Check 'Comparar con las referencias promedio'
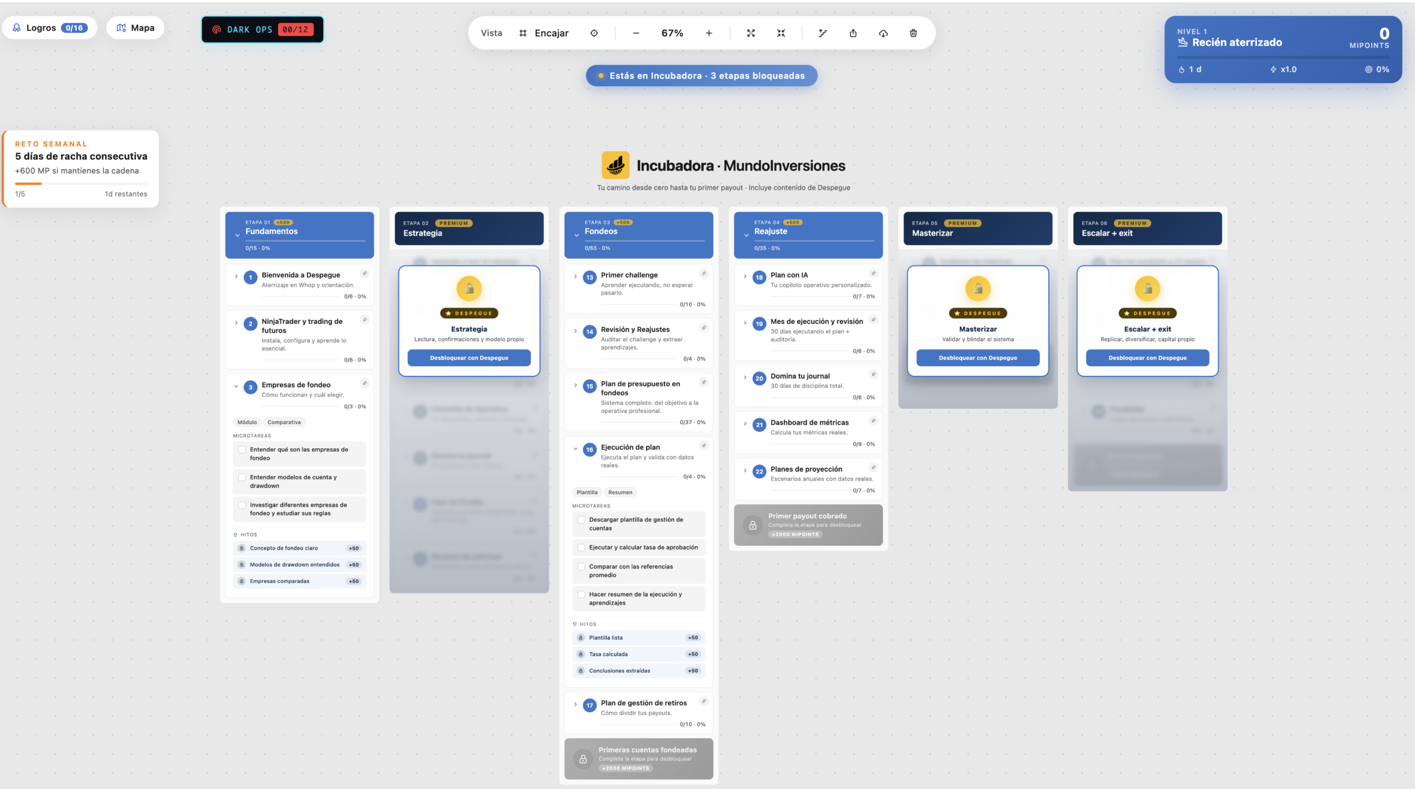 point(581,567)
